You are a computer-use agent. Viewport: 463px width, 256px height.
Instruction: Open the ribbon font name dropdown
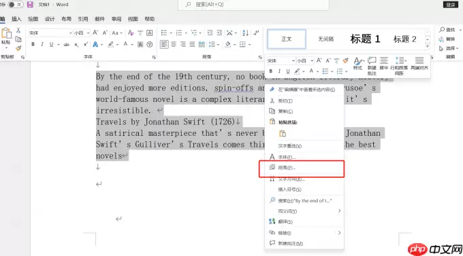click(x=70, y=33)
